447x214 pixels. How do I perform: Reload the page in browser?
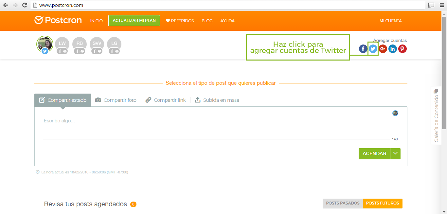click(x=25, y=5)
